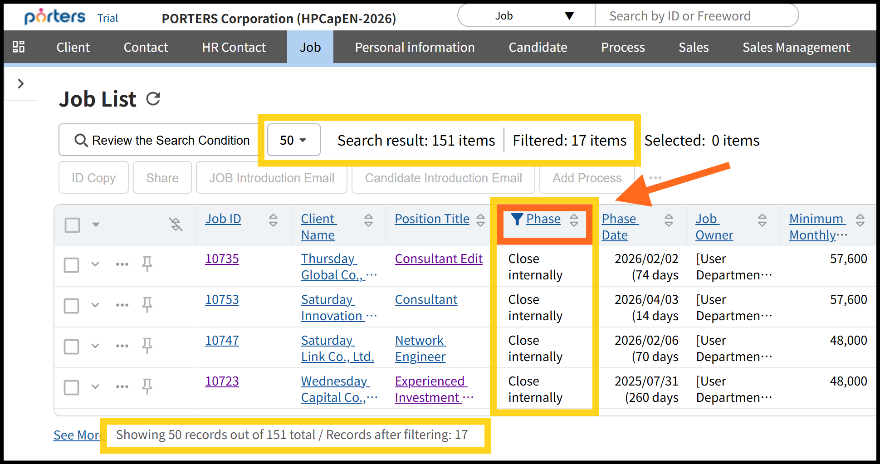
Task: Expand row details for job 10753
Action: coord(95,305)
